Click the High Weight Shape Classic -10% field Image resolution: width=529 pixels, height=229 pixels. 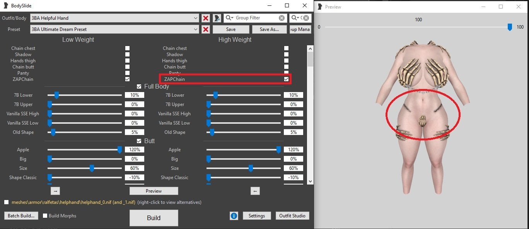[294, 178]
